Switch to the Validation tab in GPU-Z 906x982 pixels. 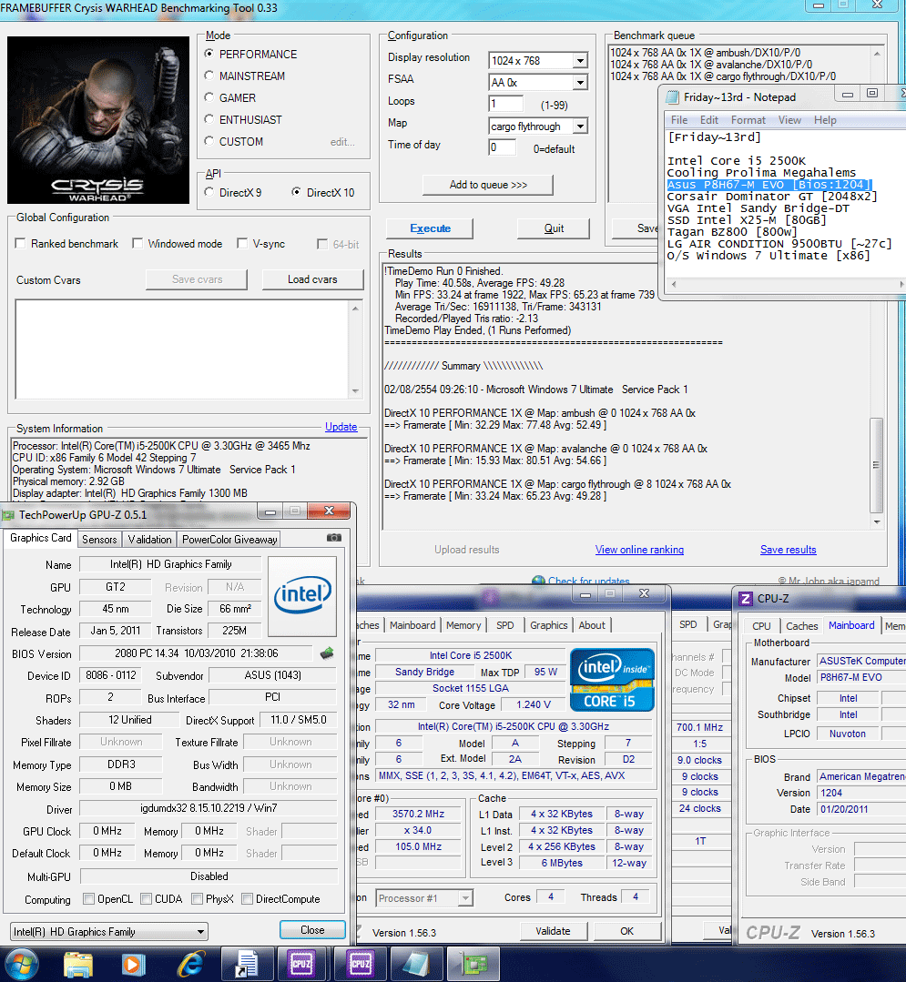click(x=149, y=539)
